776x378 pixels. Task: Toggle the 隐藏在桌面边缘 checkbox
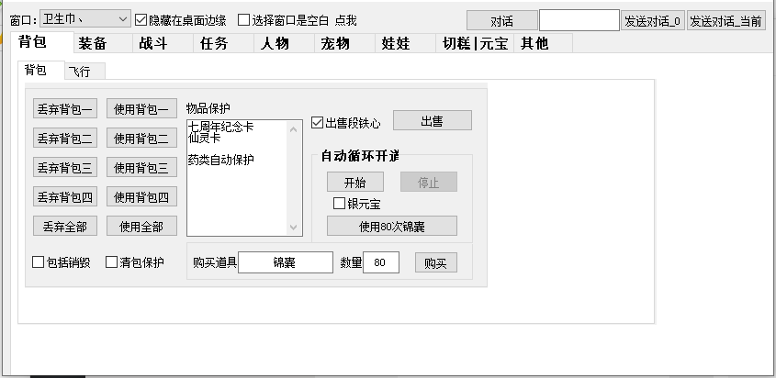pos(141,19)
